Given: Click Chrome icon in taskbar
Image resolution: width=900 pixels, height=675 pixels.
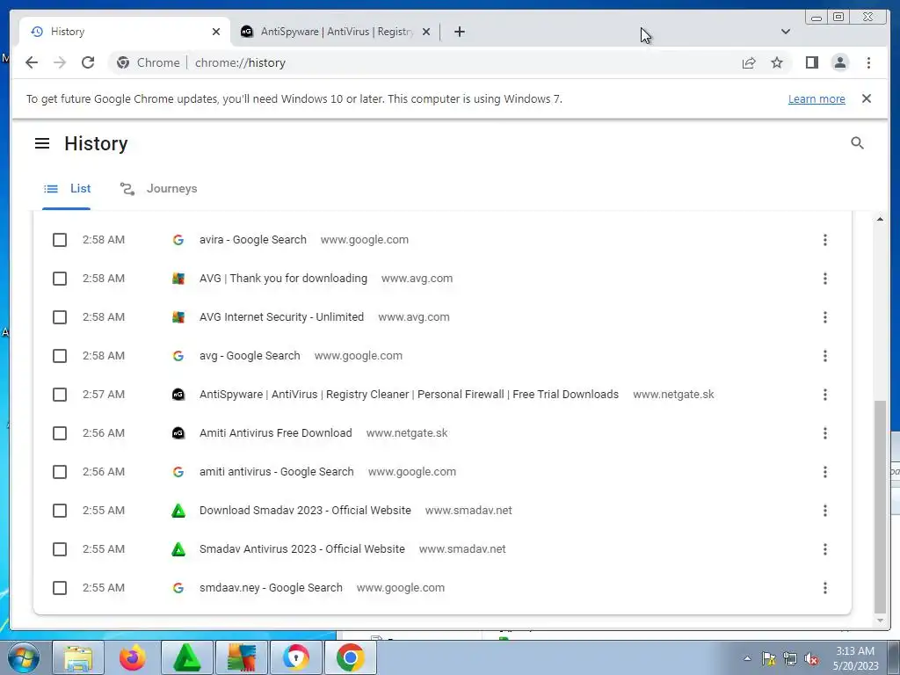Looking at the screenshot, I should tap(351, 657).
